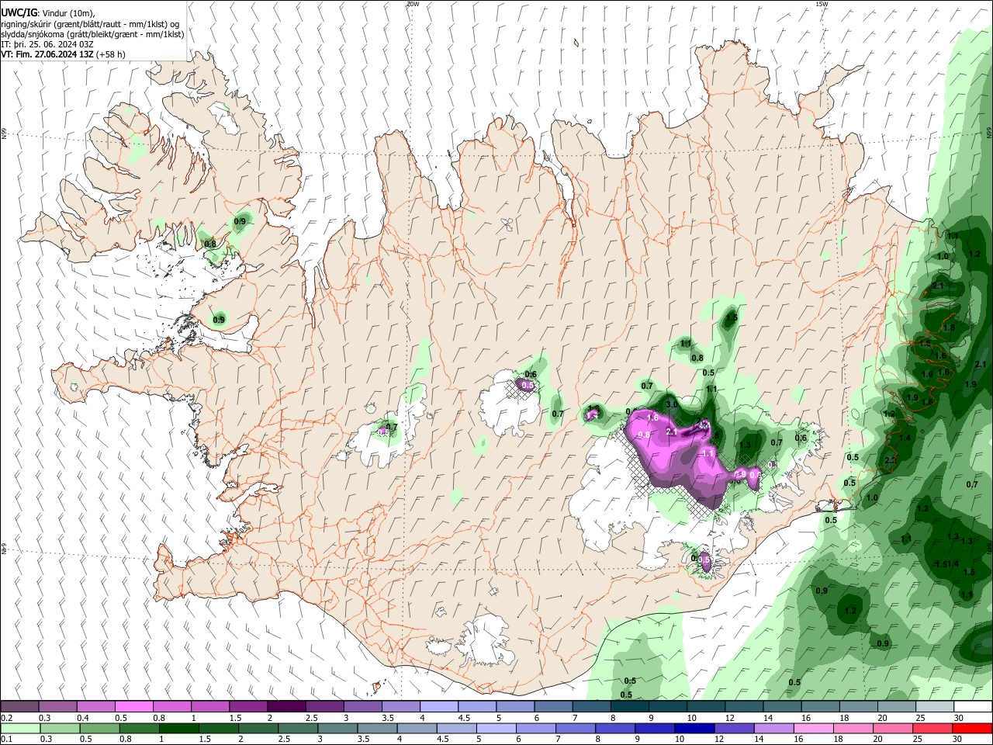Screen dimensions: 993x745
Task: Click the UWC/IG title text
Action: [19, 12]
